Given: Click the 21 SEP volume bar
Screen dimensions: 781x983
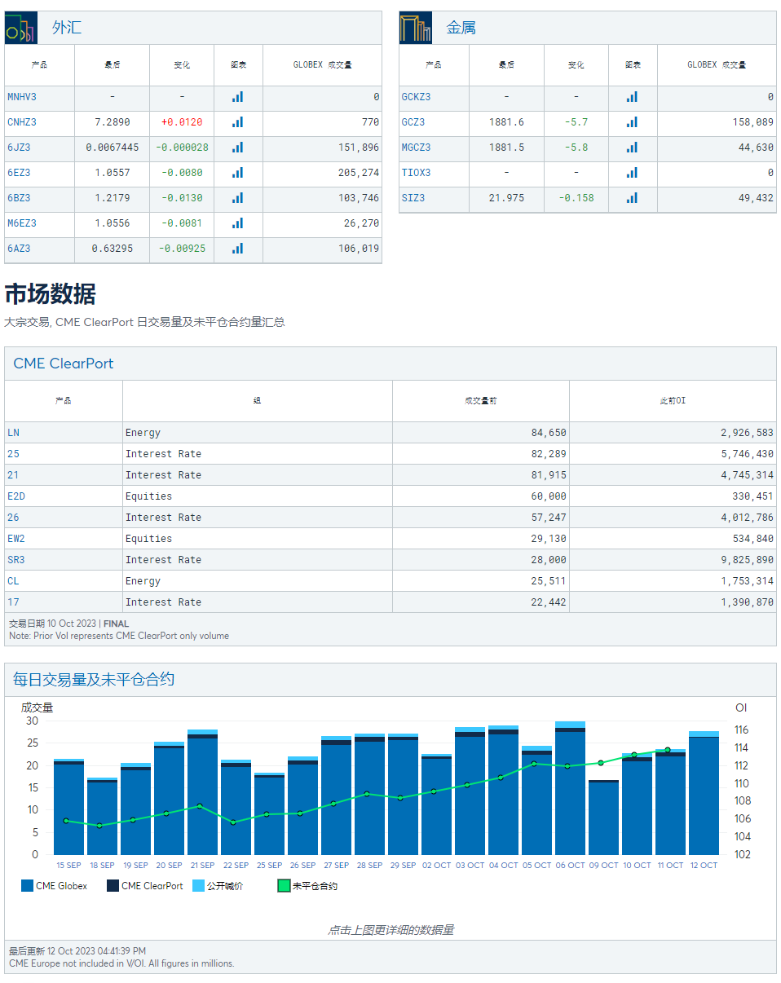Looking at the screenshot, I should click(202, 792).
